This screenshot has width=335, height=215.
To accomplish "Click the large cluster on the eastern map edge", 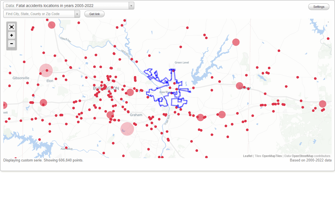I will [x=322, y=103].
